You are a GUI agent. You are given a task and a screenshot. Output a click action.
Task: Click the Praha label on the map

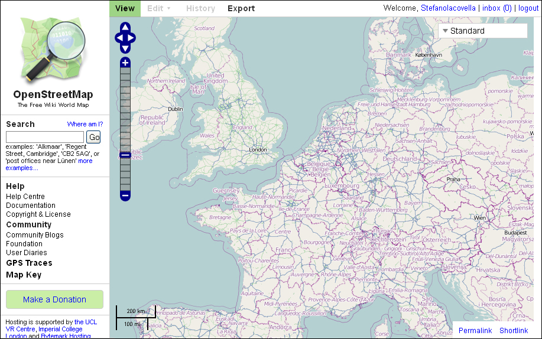(x=453, y=179)
